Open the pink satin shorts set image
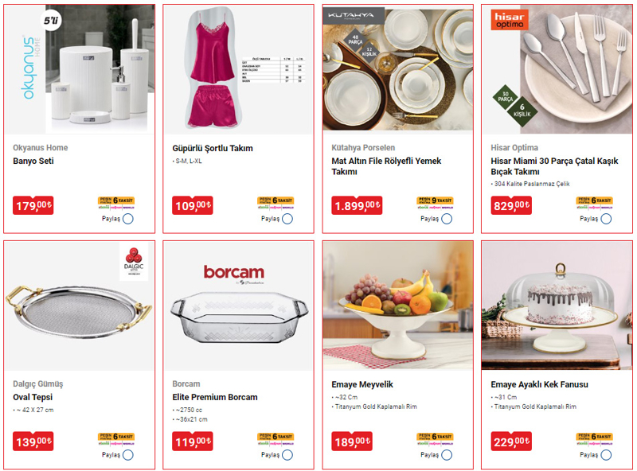Screen dimensions: 637x471 point(238,69)
